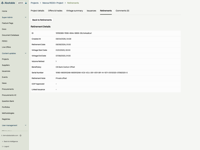The width and height of the screenshot is (200, 150).
Task: Open Projects in the sidebar
Action: [x=5, y=59]
